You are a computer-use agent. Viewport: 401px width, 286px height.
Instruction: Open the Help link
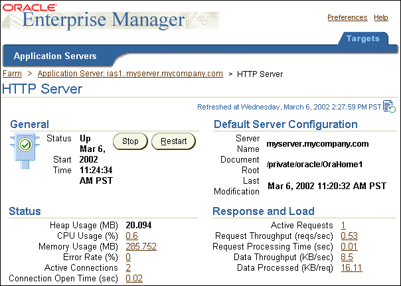click(381, 17)
